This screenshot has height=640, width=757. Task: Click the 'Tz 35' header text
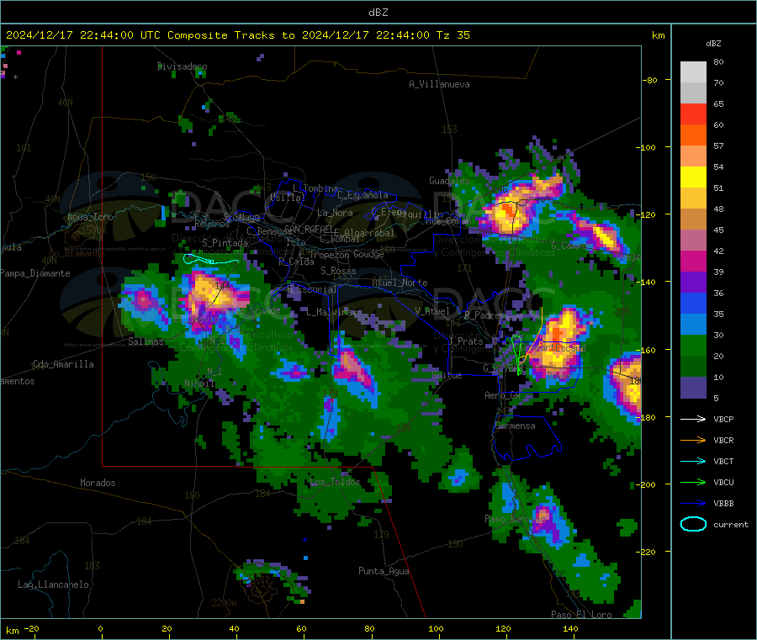tap(453, 35)
